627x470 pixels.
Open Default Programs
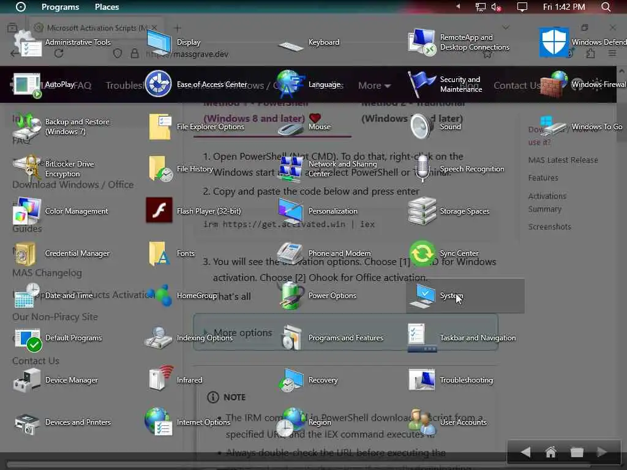tap(58, 338)
